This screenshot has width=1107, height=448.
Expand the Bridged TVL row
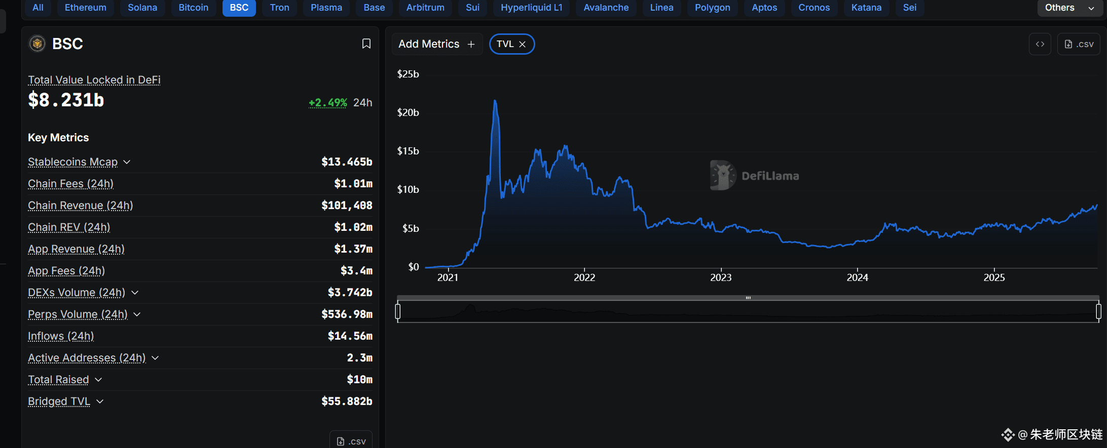point(100,401)
